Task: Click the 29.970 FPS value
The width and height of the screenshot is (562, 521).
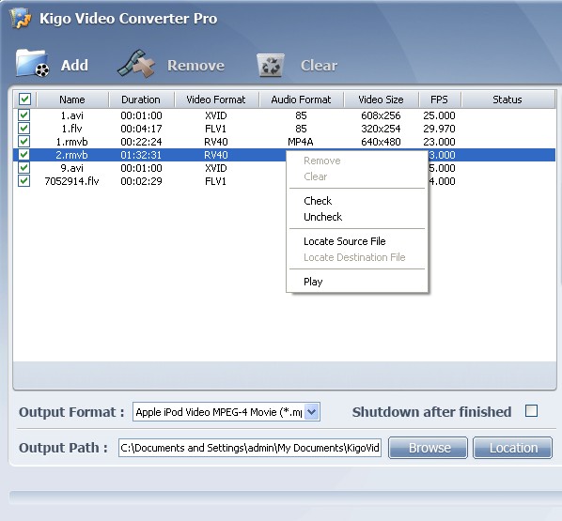Action: [x=440, y=129]
